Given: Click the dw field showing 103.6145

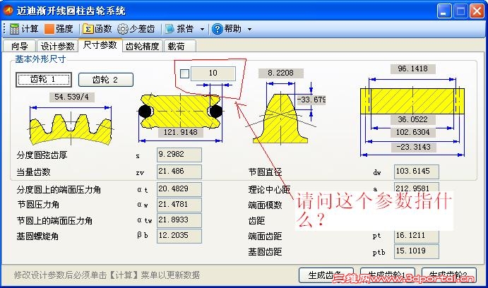Looking at the screenshot, I should [417, 172].
